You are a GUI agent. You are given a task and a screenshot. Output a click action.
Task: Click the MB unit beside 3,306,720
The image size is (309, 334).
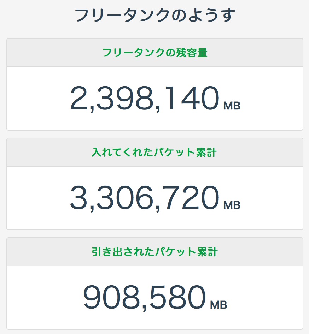[232, 205]
